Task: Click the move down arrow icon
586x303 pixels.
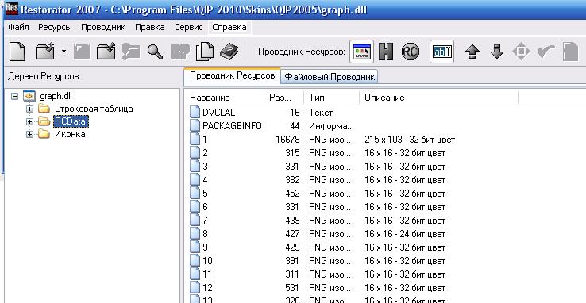Action: tap(497, 52)
